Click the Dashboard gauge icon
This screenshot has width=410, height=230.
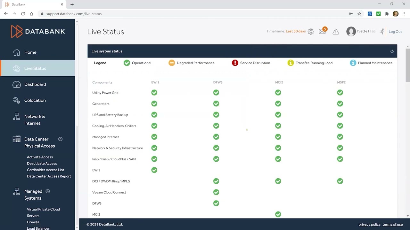coord(17,84)
